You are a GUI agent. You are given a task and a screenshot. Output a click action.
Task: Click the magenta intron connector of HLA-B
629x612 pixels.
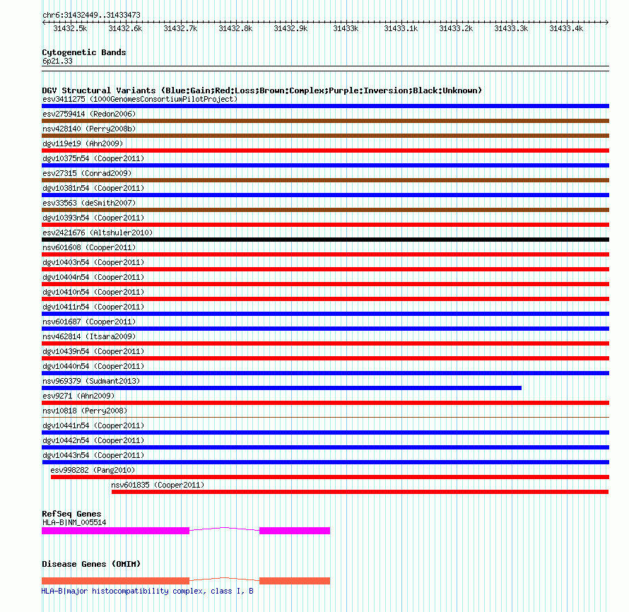pyautogui.click(x=224, y=529)
